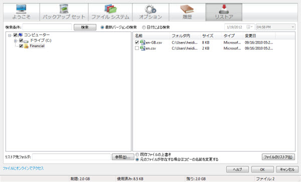This screenshot has height=182, width=301.
Task: Uncheck the en-GB.csv checkbox
Action: 137,42
